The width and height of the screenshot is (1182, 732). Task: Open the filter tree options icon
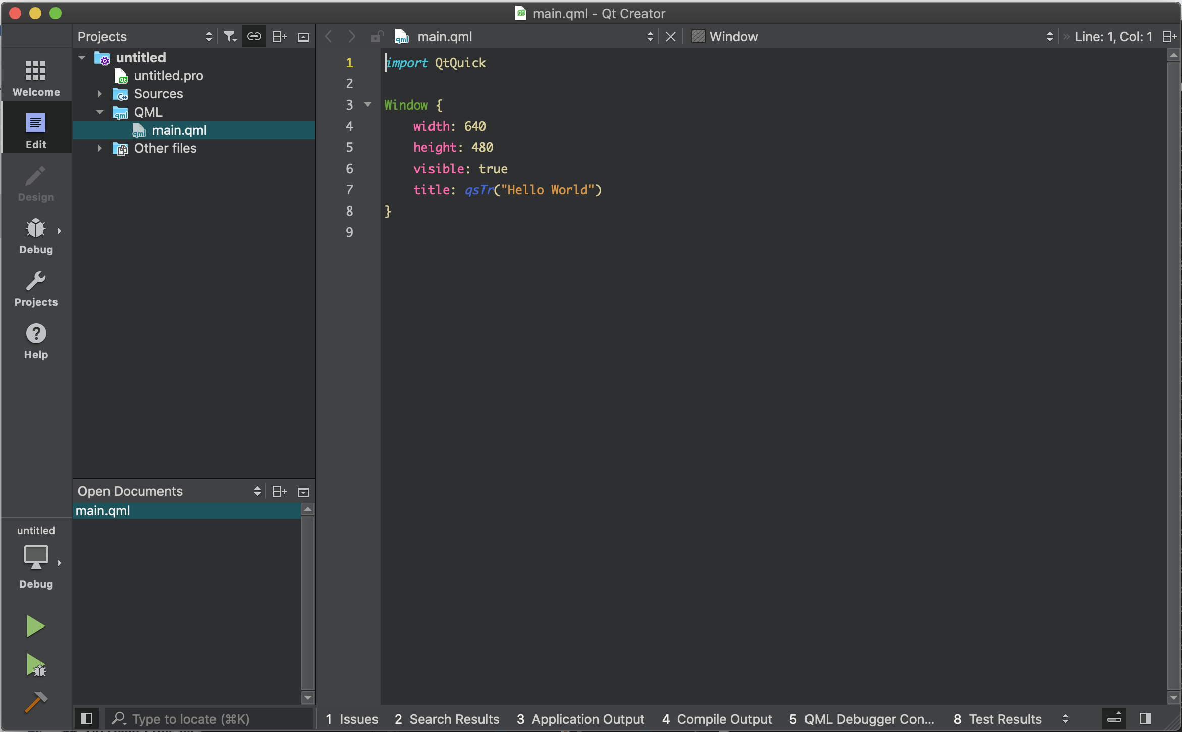(x=230, y=37)
